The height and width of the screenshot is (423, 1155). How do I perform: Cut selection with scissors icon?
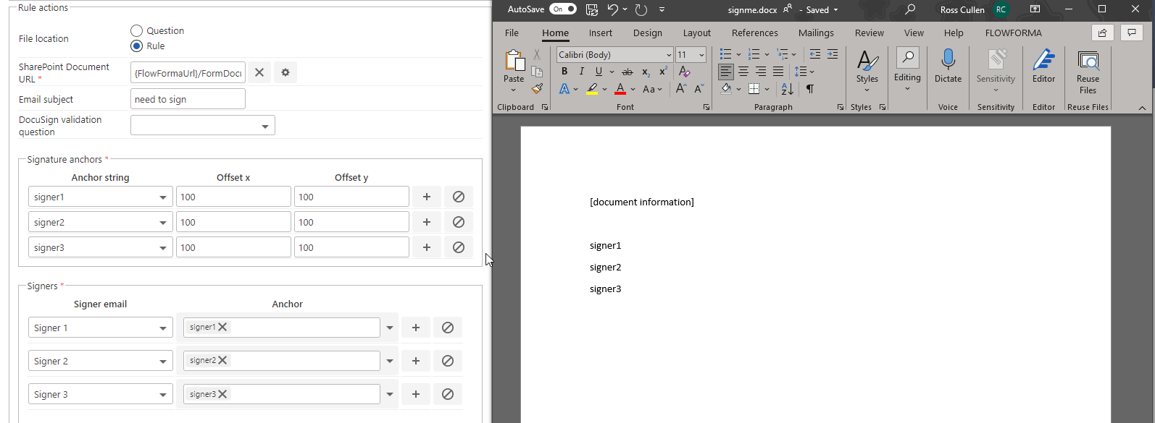[x=537, y=54]
